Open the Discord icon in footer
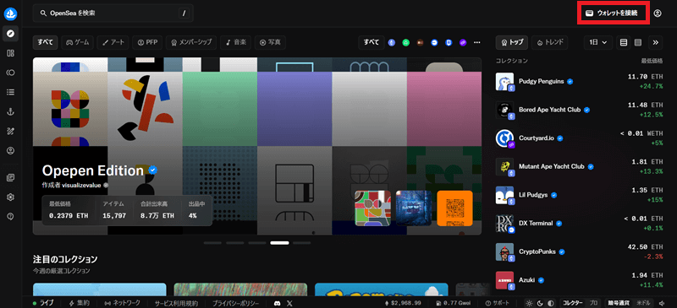The height and width of the screenshot is (308, 677). click(x=278, y=303)
